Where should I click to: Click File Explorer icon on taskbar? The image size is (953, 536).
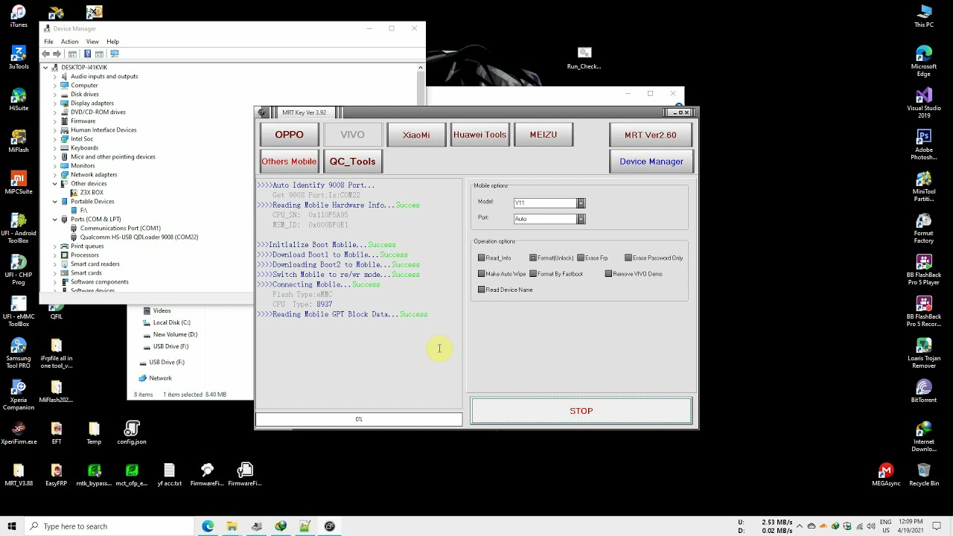pos(232,526)
